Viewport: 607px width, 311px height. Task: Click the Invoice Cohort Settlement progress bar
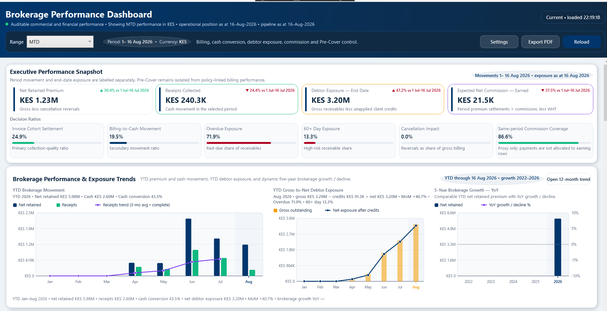coord(57,143)
